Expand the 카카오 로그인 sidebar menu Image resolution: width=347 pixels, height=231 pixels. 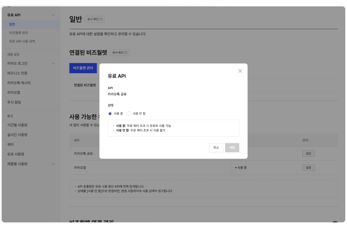pos(53,64)
